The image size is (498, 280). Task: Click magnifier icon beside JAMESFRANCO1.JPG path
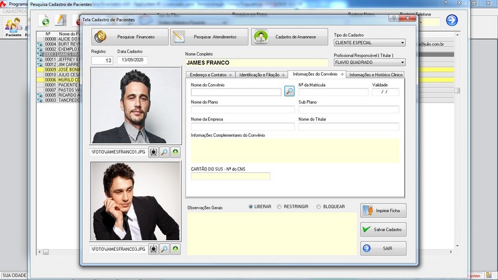click(x=164, y=151)
